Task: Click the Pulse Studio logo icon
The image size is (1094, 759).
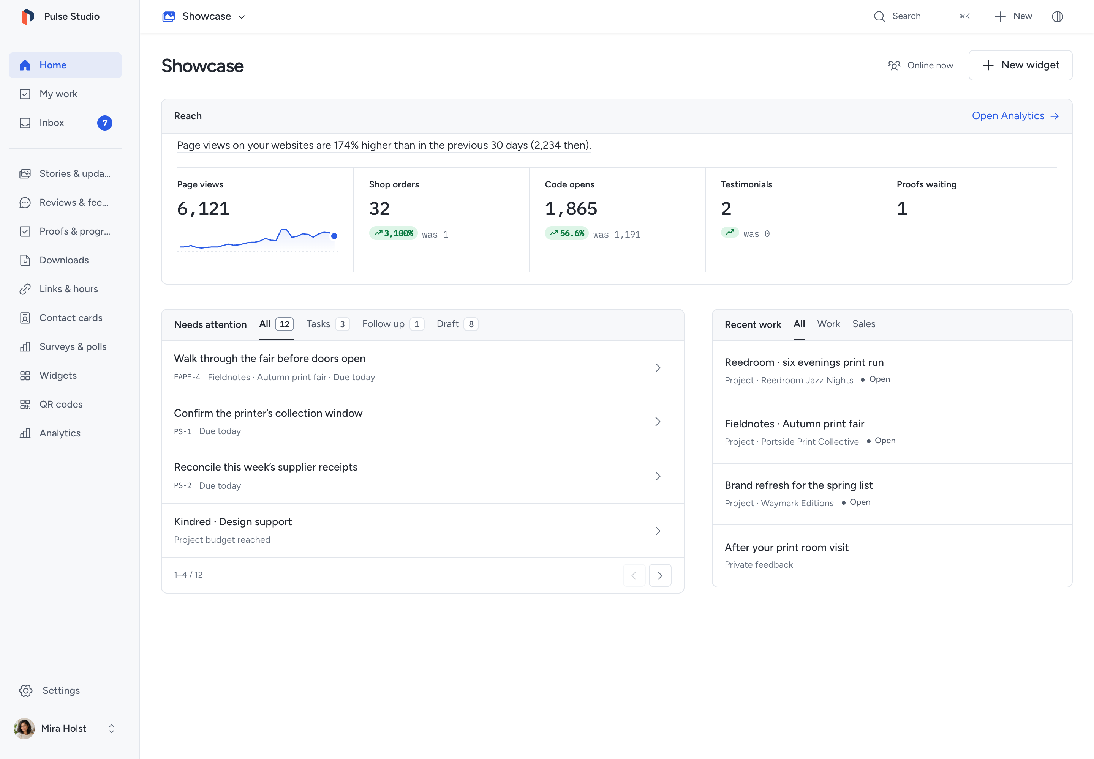Action: 28,16
